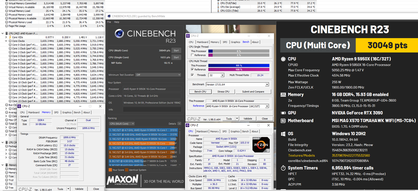Open the Minimum Test Duration dropdown
418x191 pixels.
[158, 75]
